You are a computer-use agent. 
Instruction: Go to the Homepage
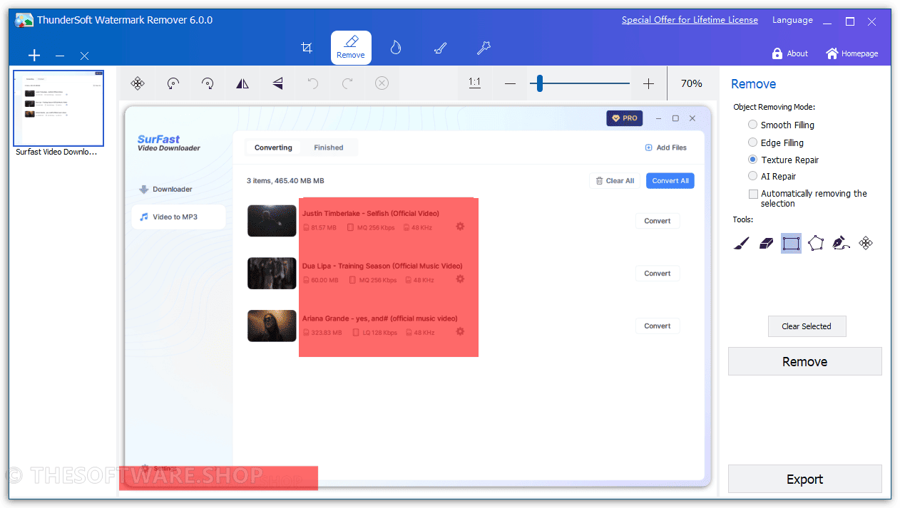852,53
